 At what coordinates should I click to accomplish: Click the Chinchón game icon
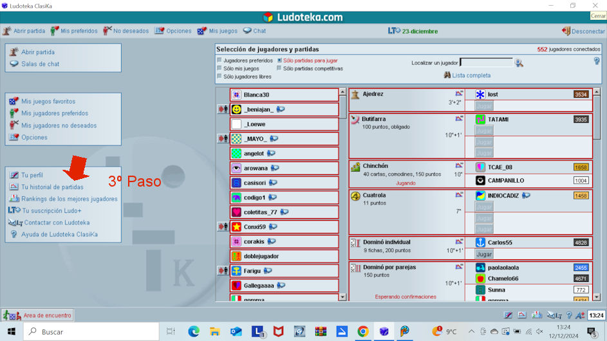pos(355,167)
